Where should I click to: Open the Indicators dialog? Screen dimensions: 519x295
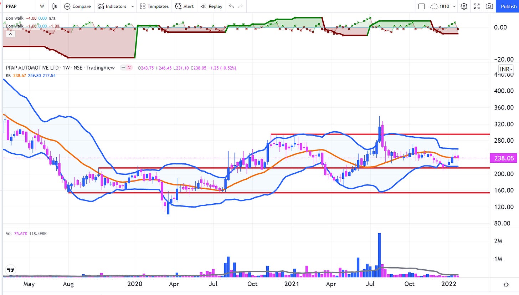pyautogui.click(x=112, y=6)
